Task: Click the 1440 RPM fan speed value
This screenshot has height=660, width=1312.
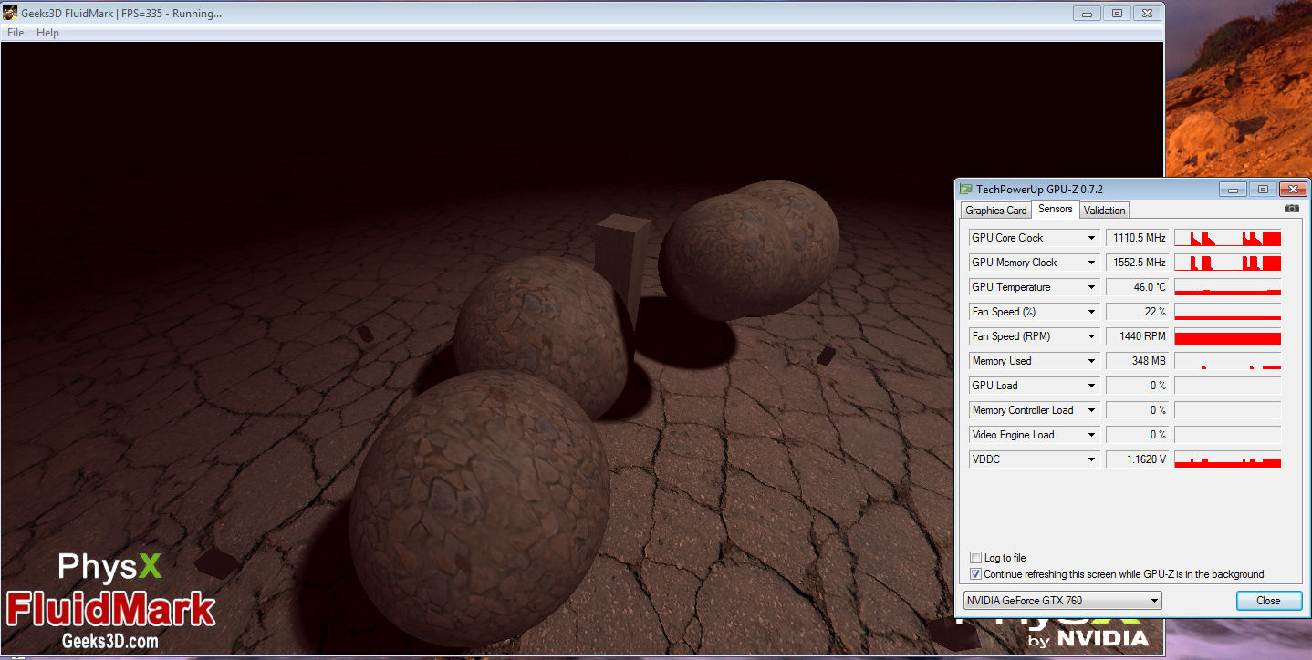Action: (x=1137, y=336)
